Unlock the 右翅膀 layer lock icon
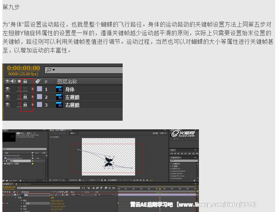The image size is (276, 212). pyautogui.click(x=25, y=105)
